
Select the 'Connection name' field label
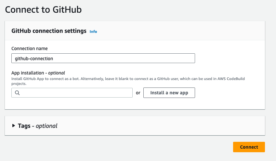30,48
